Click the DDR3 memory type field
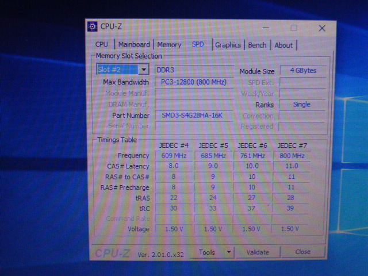The width and height of the screenshot is (368, 276). pos(194,70)
